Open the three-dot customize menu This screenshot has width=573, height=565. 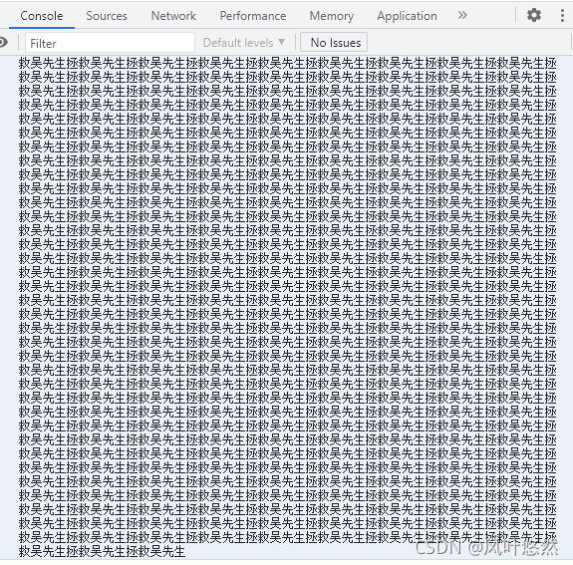(562, 15)
